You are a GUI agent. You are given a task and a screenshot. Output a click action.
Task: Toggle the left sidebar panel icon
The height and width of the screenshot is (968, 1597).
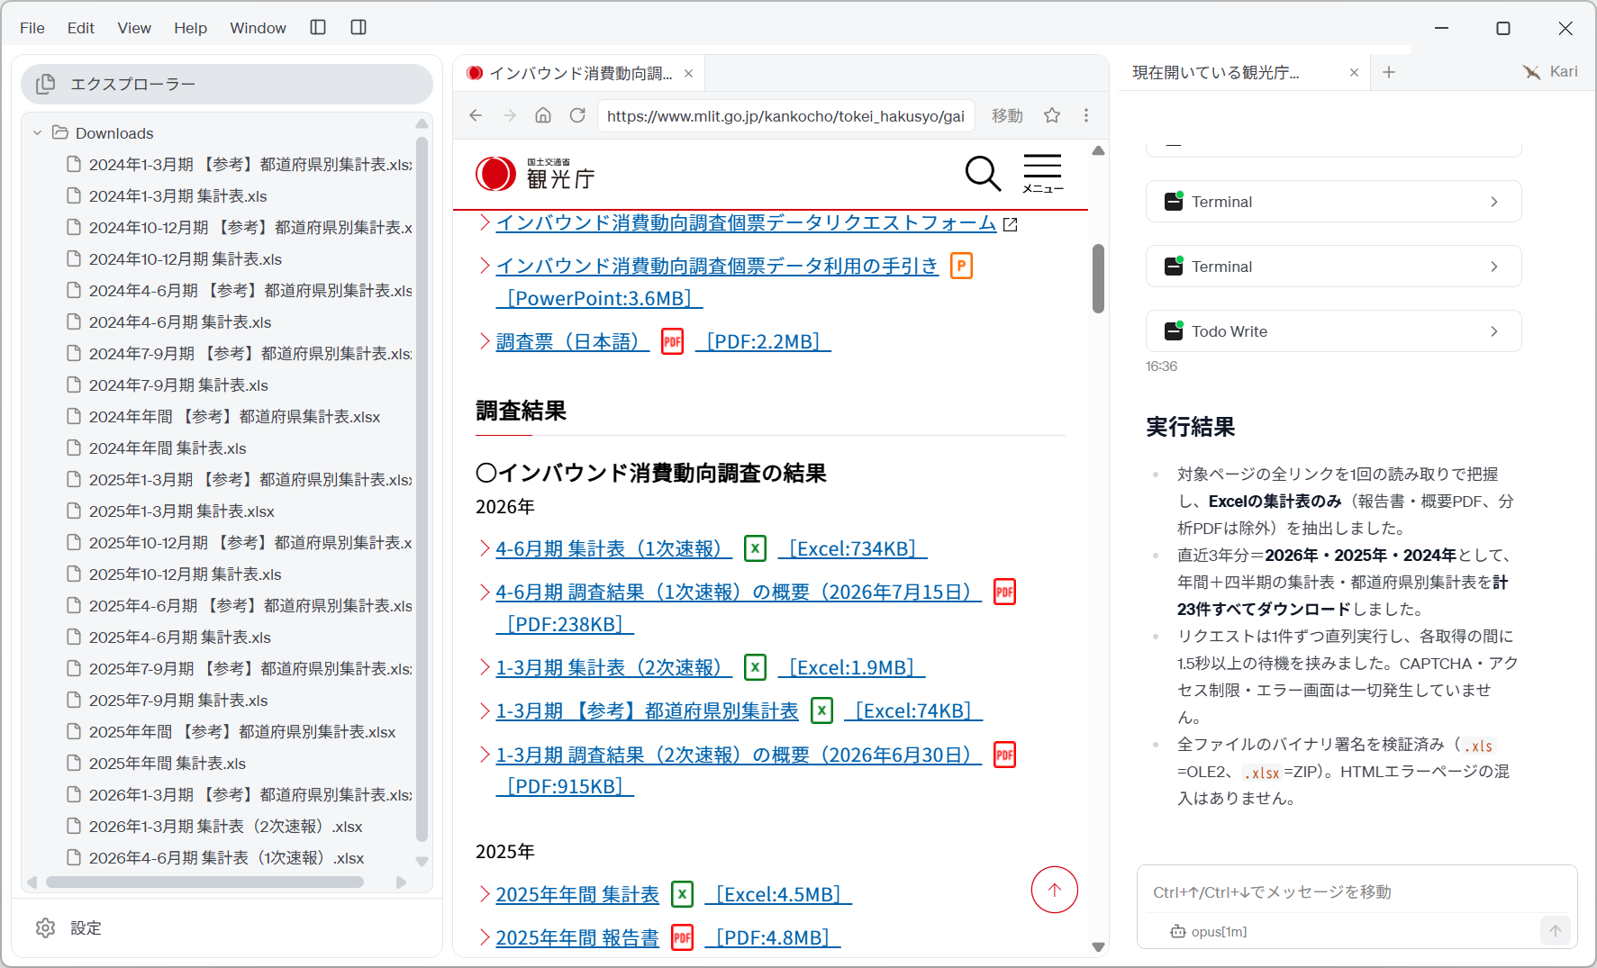pyautogui.click(x=318, y=27)
